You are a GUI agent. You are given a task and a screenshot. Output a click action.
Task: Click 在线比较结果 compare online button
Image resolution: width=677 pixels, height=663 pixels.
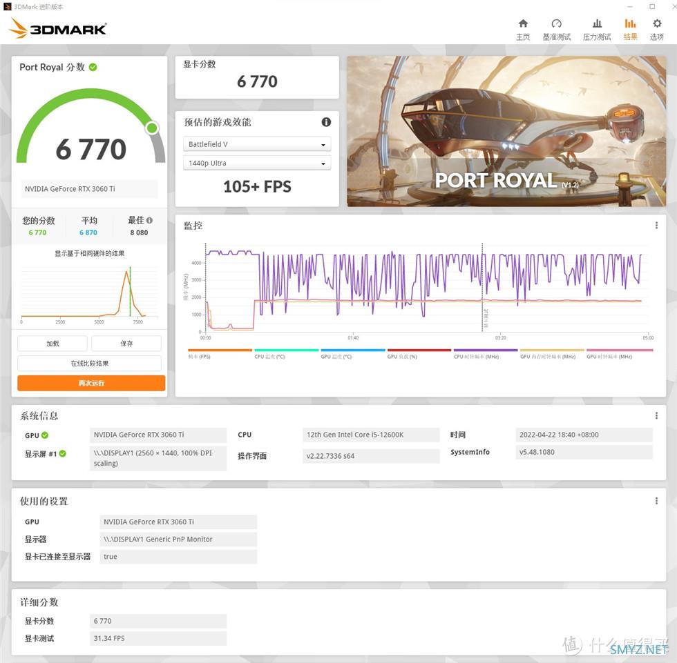coord(89,364)
